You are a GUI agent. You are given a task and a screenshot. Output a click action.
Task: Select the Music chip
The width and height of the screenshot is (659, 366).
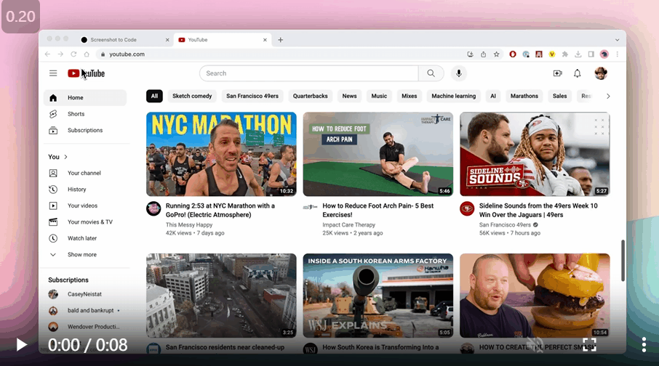click(x=379, y=96)
